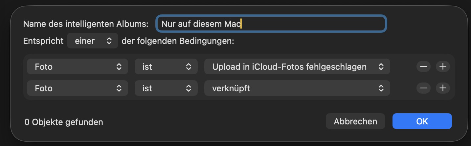Click the chevron arrows beside verknüpft
Viewport: 471px width, 146px height.
point(381,88)
